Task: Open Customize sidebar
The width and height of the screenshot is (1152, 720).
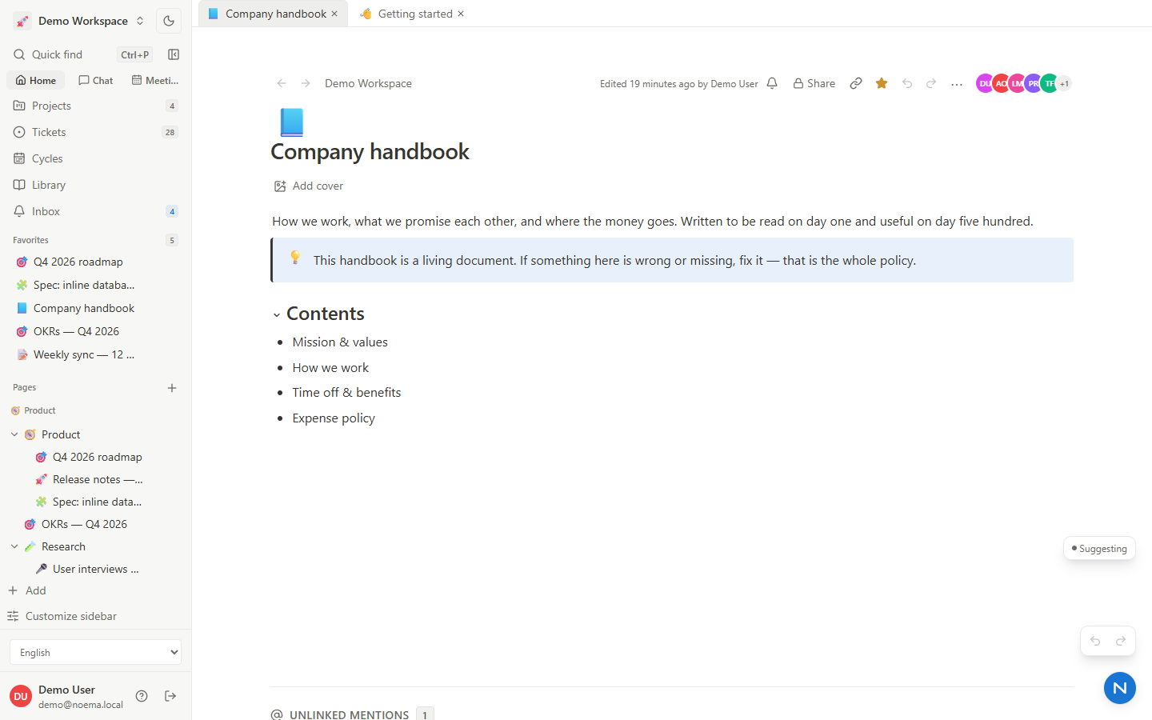Action: click(x=62, y=616)
